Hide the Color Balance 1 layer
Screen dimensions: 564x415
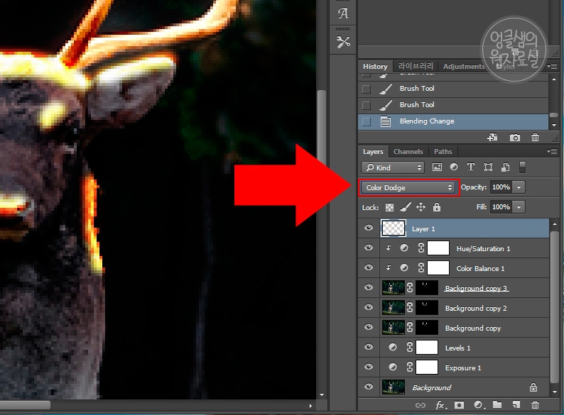tap(369, 267)
